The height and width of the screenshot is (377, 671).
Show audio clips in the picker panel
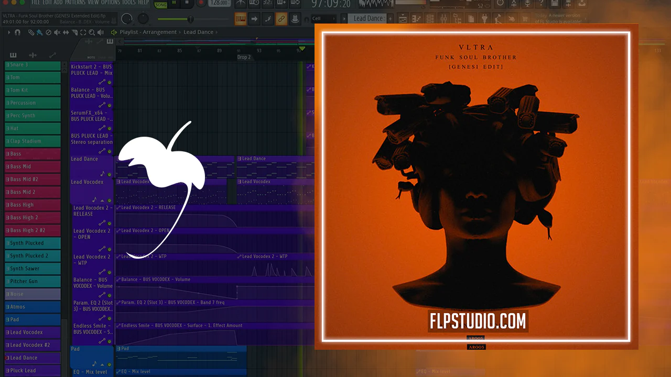pos(33,55)
